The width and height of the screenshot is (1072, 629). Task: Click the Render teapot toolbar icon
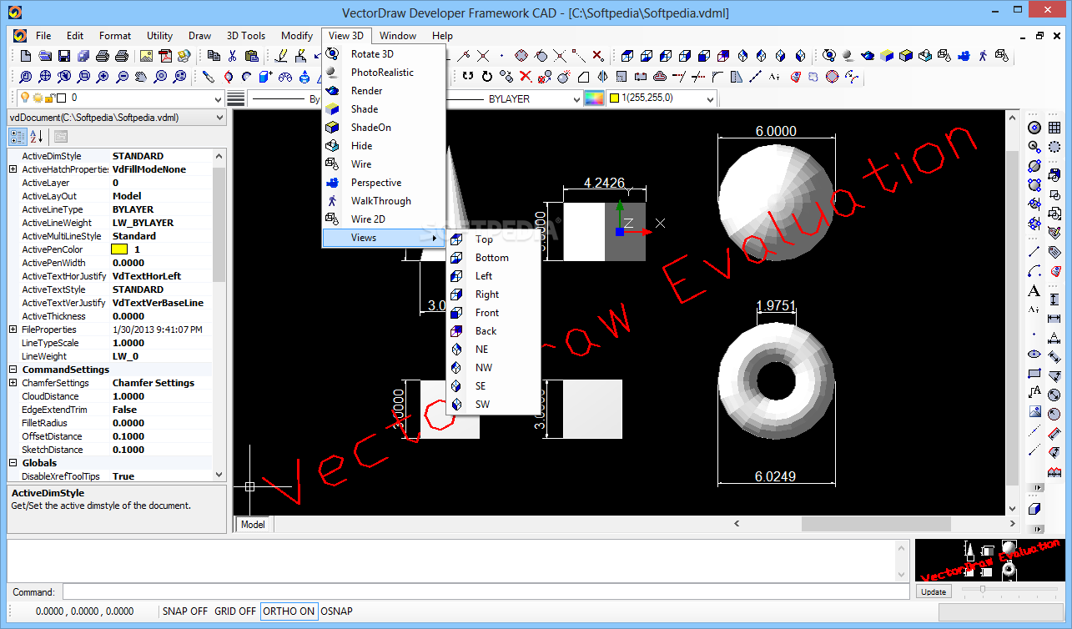868,56
